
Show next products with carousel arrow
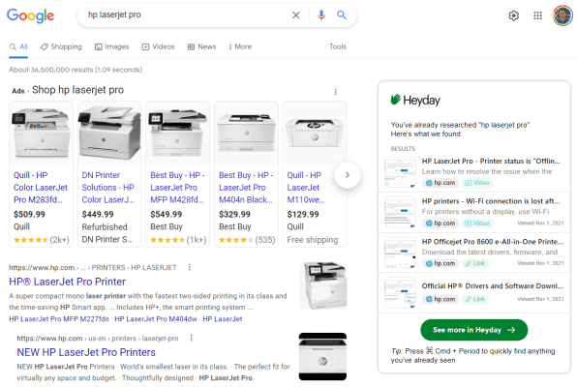(x=347, y=175)
